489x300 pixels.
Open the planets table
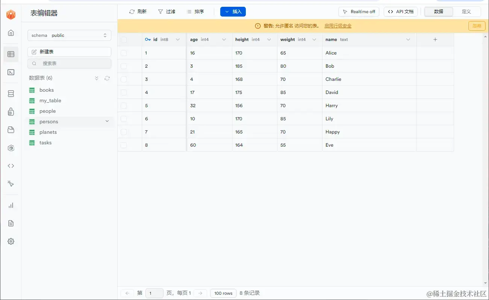pyautogui.click(x=48, y=132)
